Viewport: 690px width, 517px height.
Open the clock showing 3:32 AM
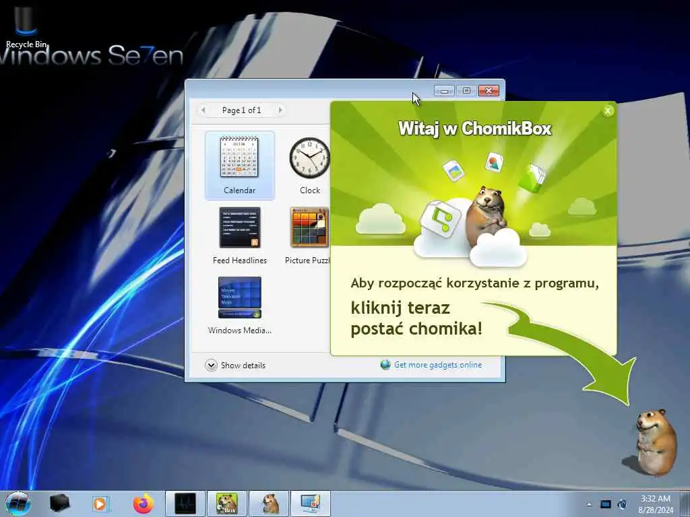(655, 504)
